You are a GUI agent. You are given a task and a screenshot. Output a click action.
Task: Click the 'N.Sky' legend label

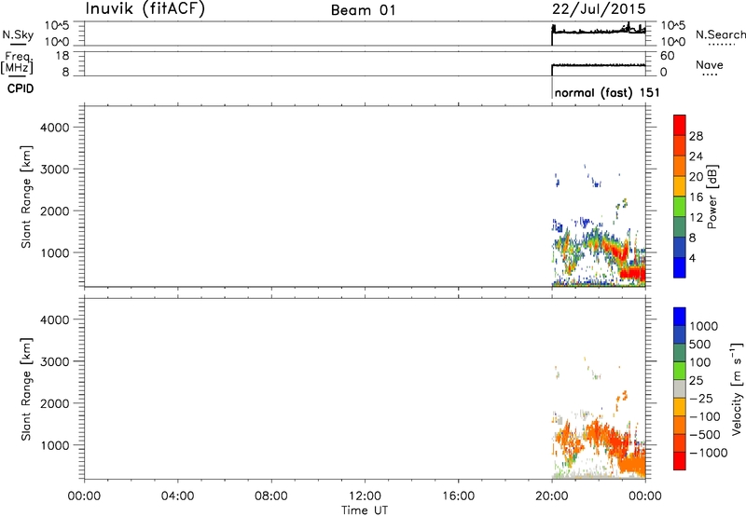[18, 34]
